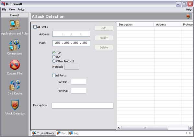
Task: Open the DNS Cache icon
Action: 15,85
